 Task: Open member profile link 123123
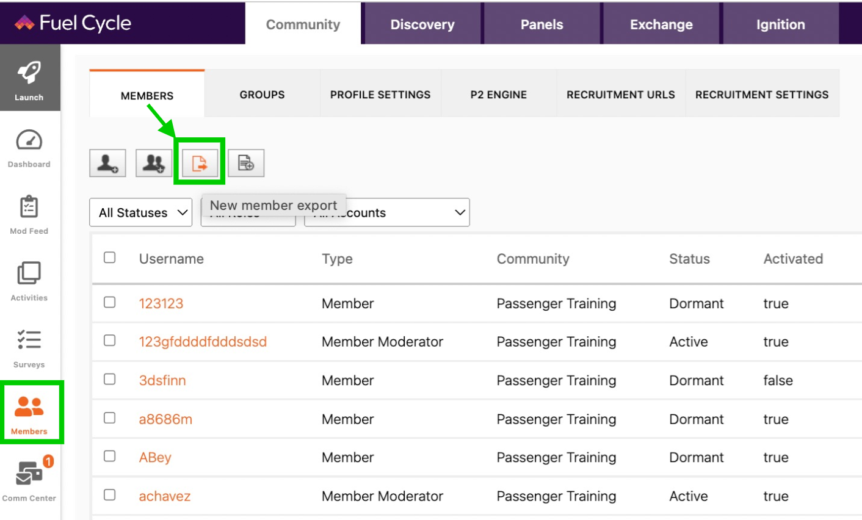(x=161, y=303)
